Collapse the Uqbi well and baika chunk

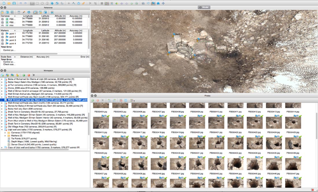tap(2, 130)
